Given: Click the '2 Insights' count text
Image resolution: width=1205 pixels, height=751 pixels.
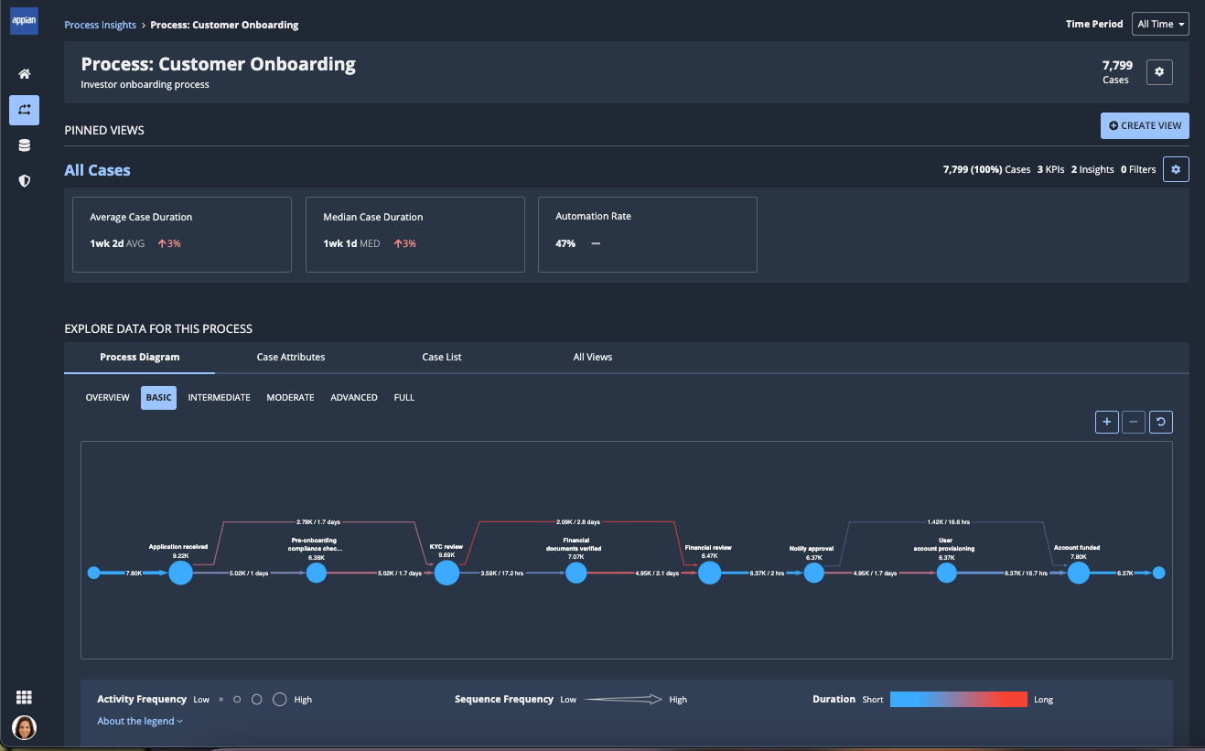Looking at the screenshot, I should (1092, 169).
